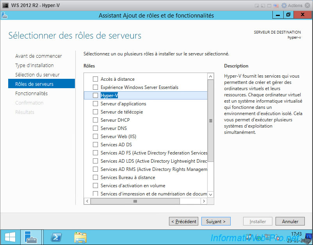Select Services d'impression et de numérisation label
Viewport: 313px width, 245px height.
pos(154,194)
